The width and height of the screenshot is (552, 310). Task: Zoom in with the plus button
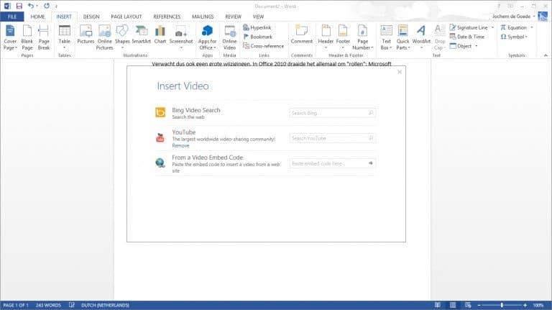point(525,305)
